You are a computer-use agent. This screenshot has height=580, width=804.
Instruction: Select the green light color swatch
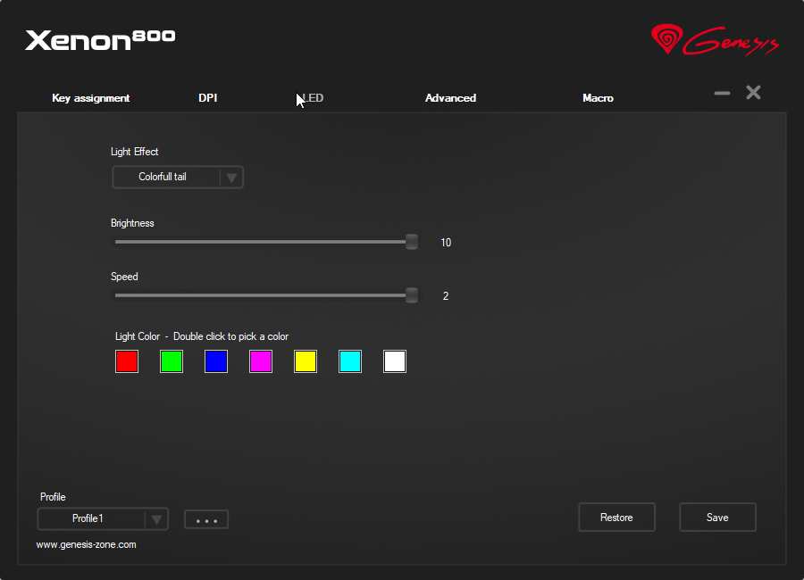[172, 361]
